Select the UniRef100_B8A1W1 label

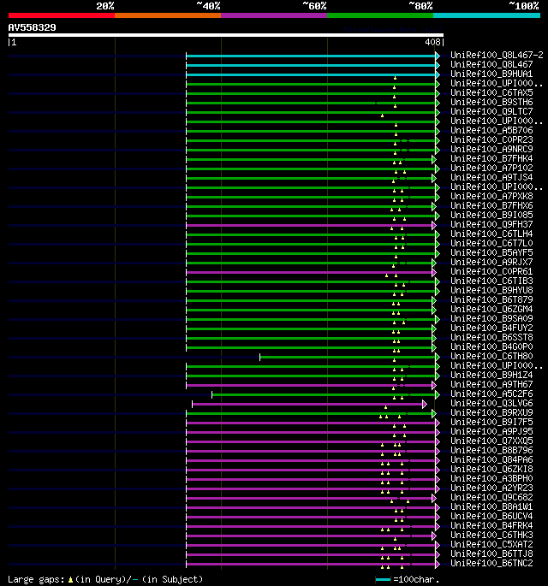[x=491, y=506]
